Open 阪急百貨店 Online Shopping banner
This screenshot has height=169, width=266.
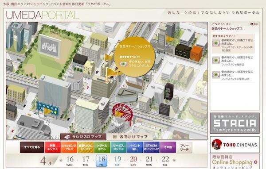[x=235, y=161]
